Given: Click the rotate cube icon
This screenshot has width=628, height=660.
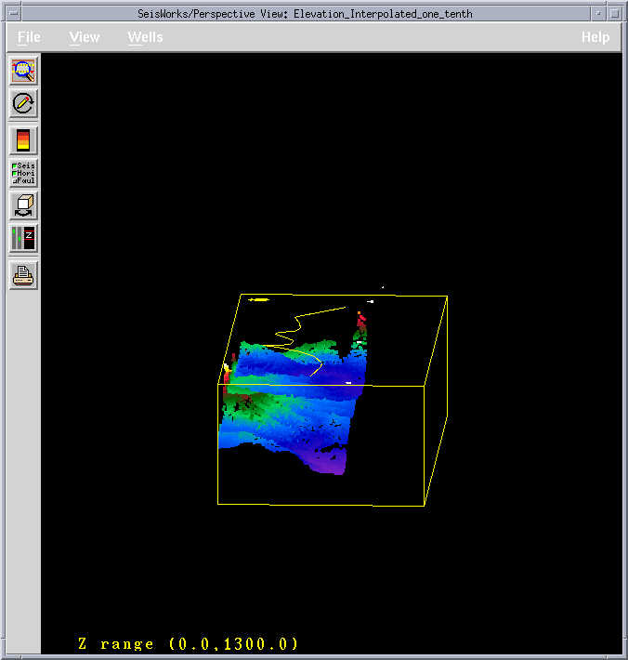Looking at the screenshot, I should click(x=23, y=205).
